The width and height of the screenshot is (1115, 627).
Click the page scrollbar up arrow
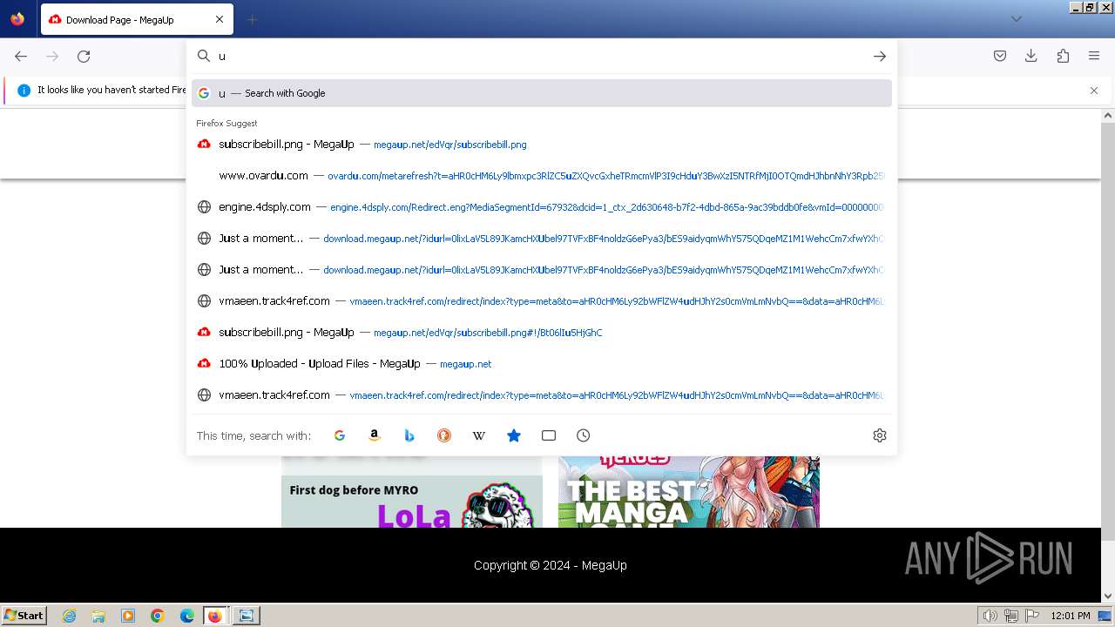pyautogui.click(x=1108, y=115)
